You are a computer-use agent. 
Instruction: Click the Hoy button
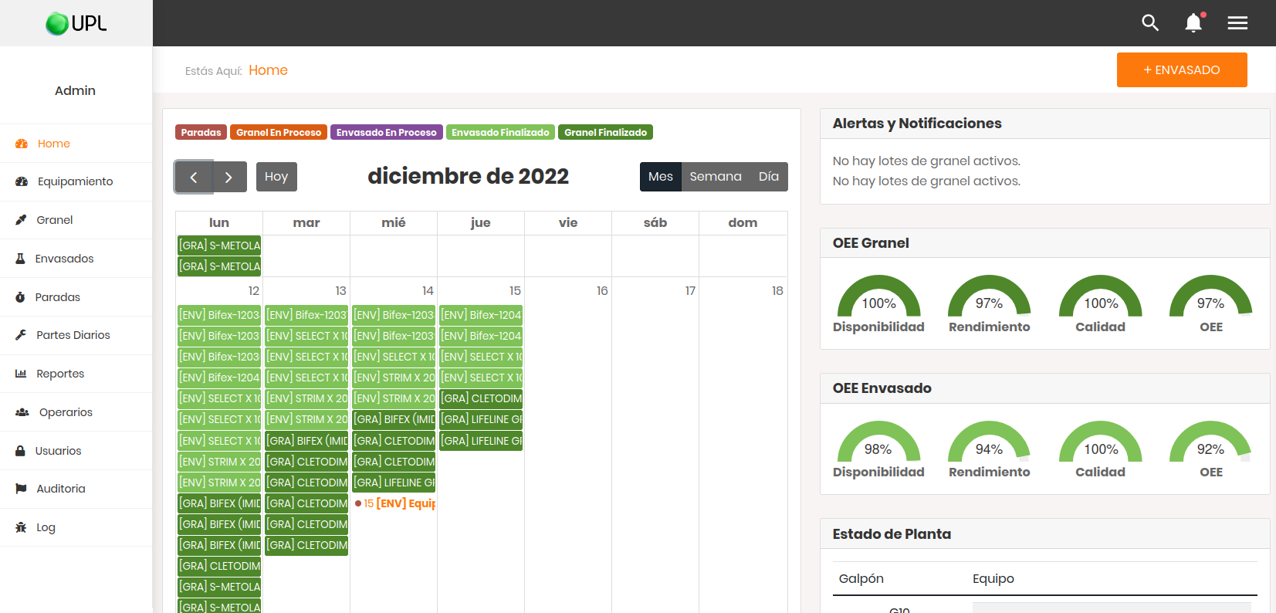(x=276, y=177)
